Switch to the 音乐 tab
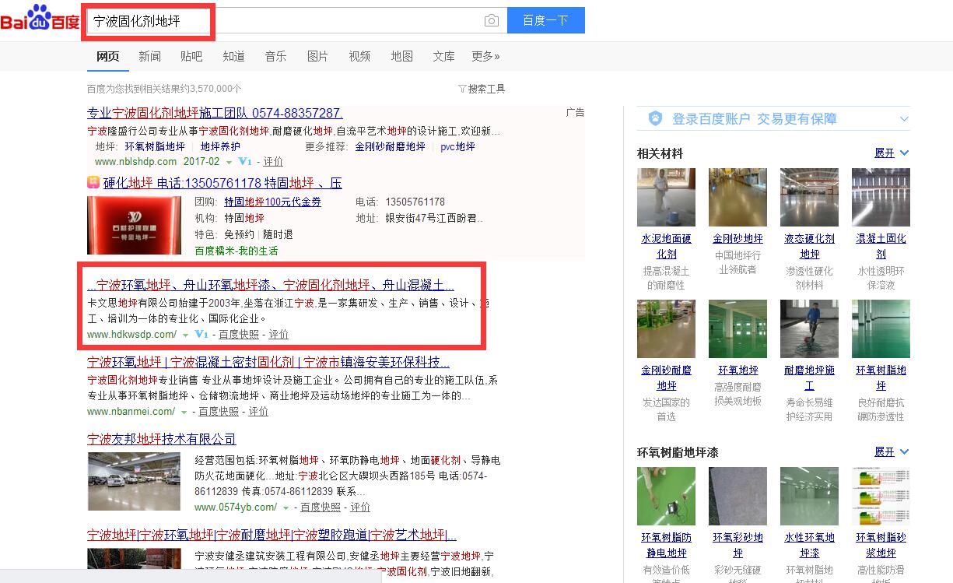This screenshot has height=583, width=953. (x=275, y=56)
